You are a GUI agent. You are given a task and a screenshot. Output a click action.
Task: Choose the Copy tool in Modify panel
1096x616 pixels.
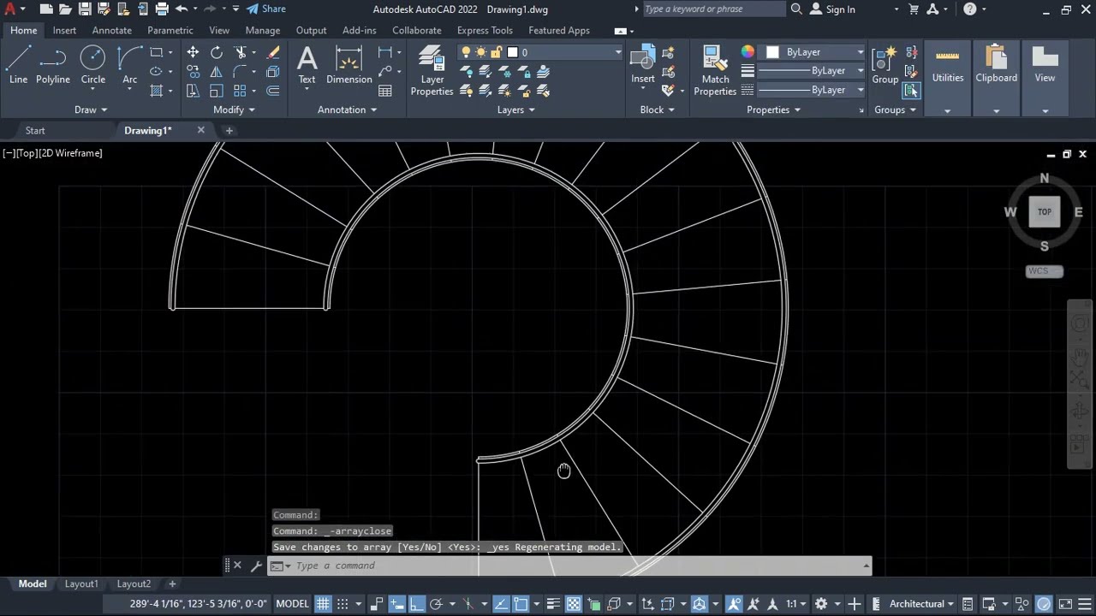tap(193, 72)
